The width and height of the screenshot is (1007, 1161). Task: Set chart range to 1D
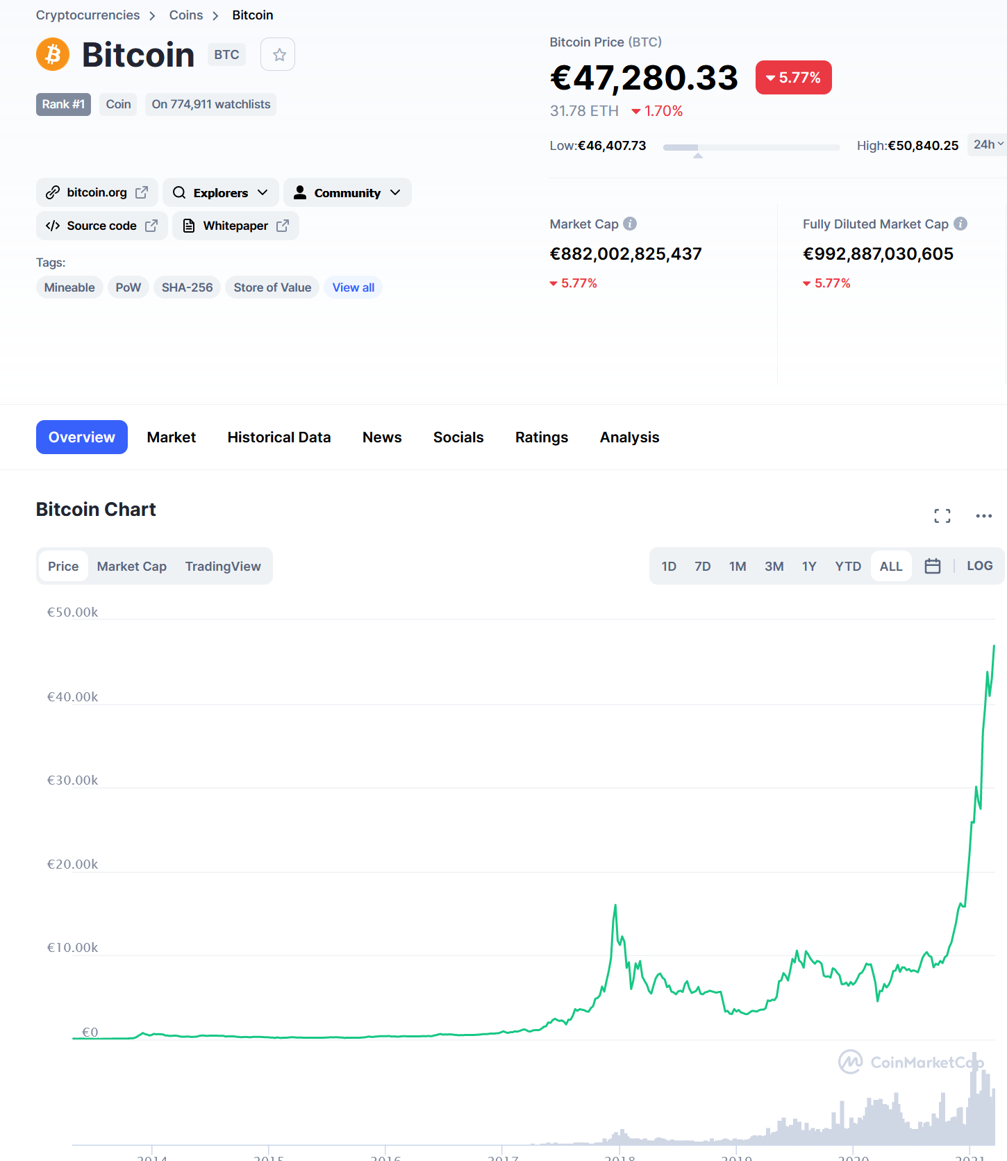click(669, 566)
